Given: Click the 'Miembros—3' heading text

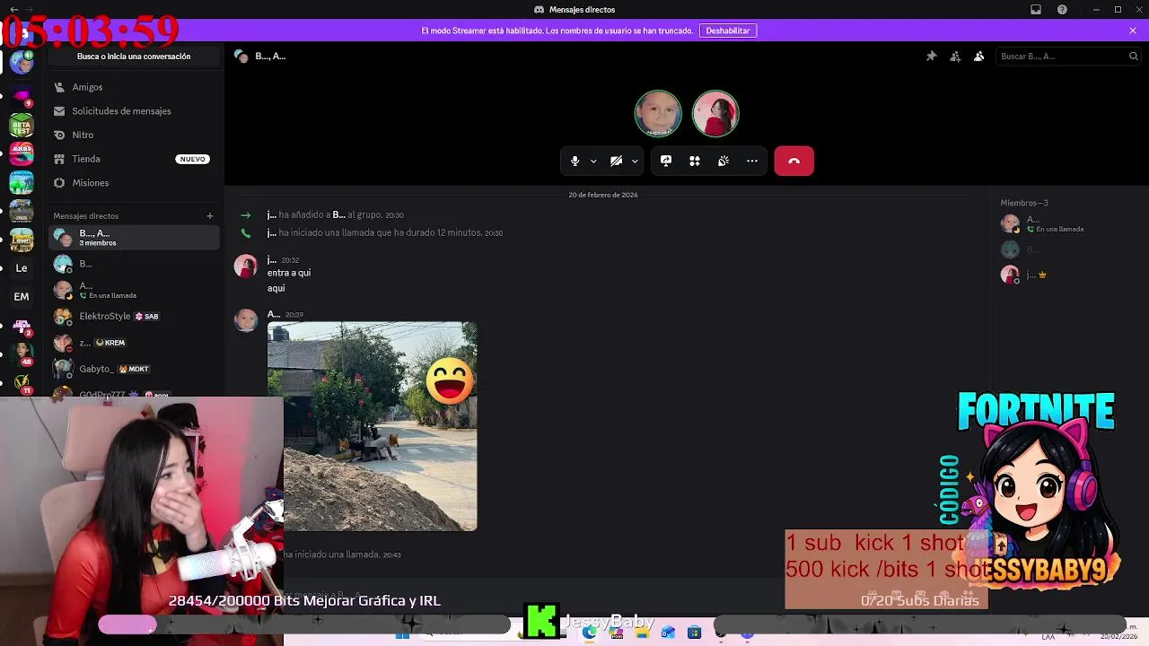Looking at the screenshot, I should coord(1024,203).
